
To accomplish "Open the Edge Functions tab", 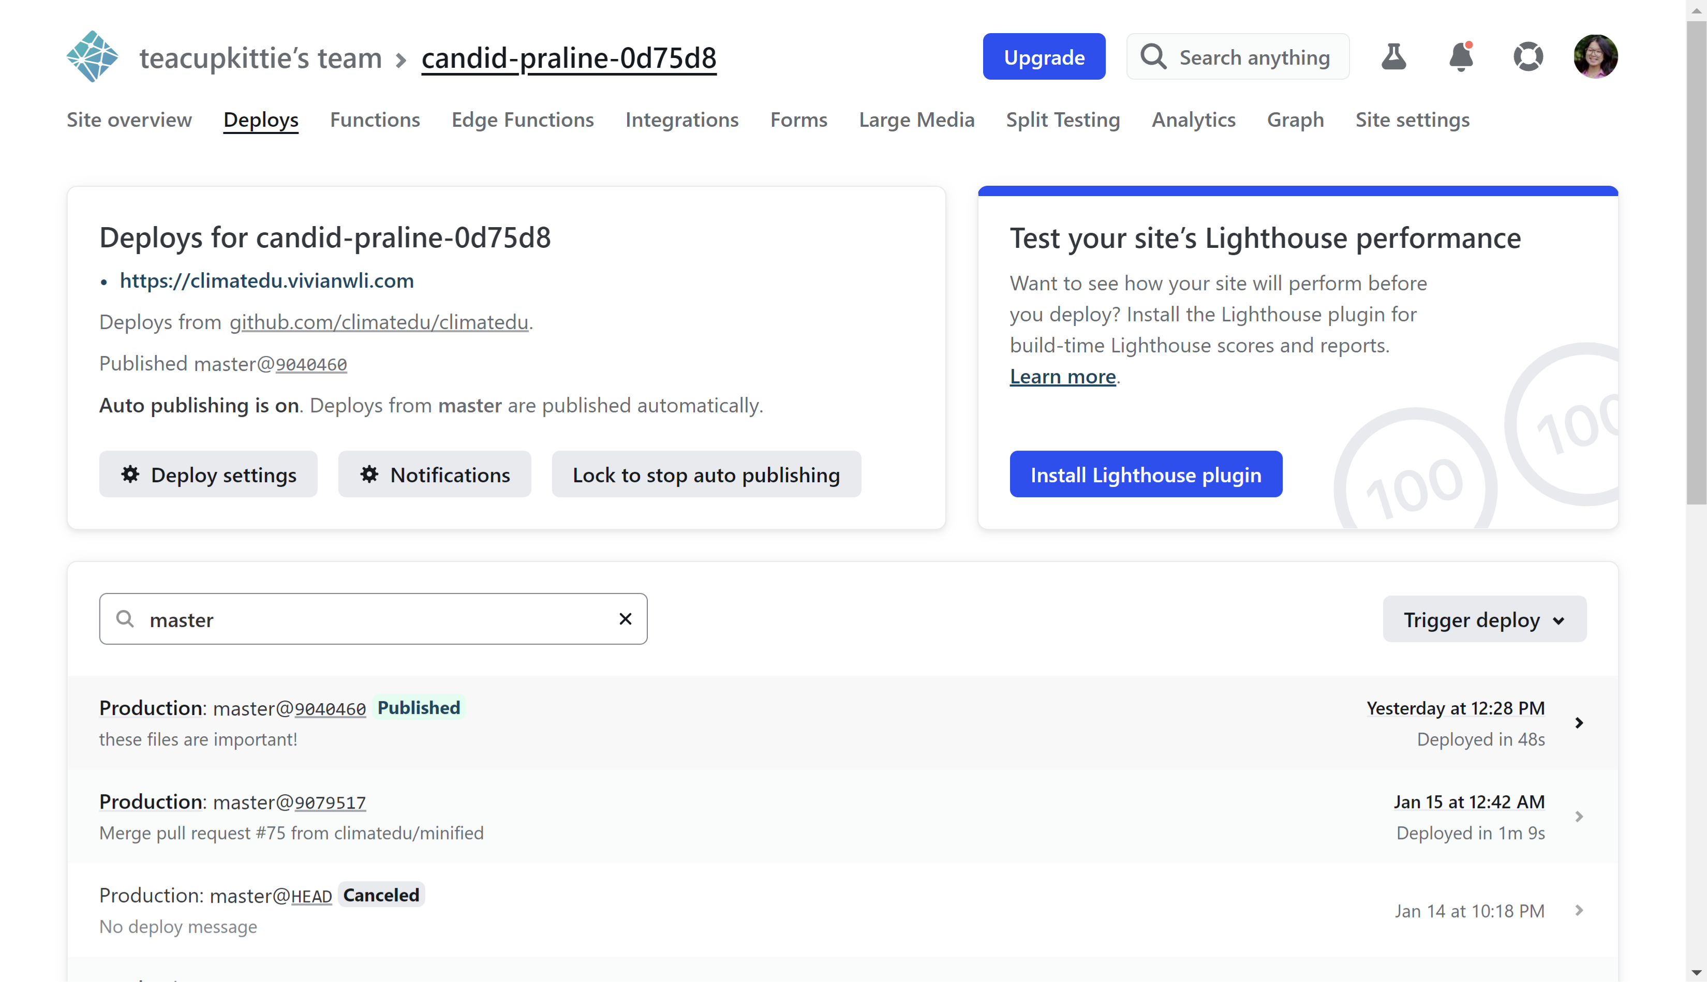I will tap(522, 120).
